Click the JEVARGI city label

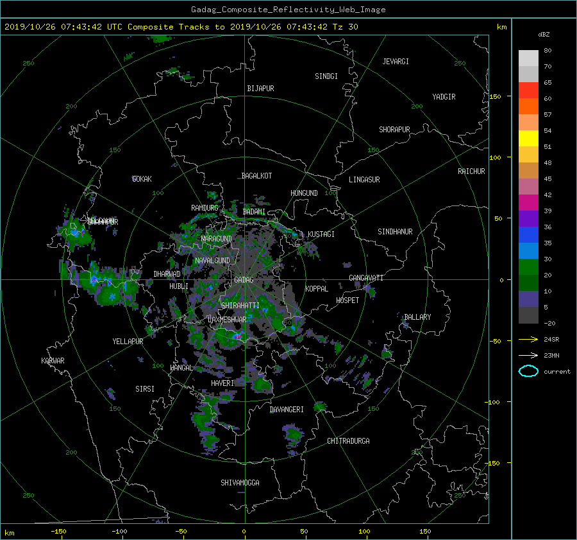pos(396,62)
